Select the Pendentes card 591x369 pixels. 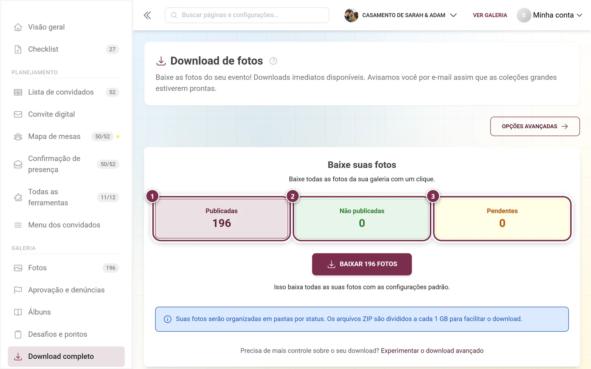pyautogui.click(x=502, y=219)
